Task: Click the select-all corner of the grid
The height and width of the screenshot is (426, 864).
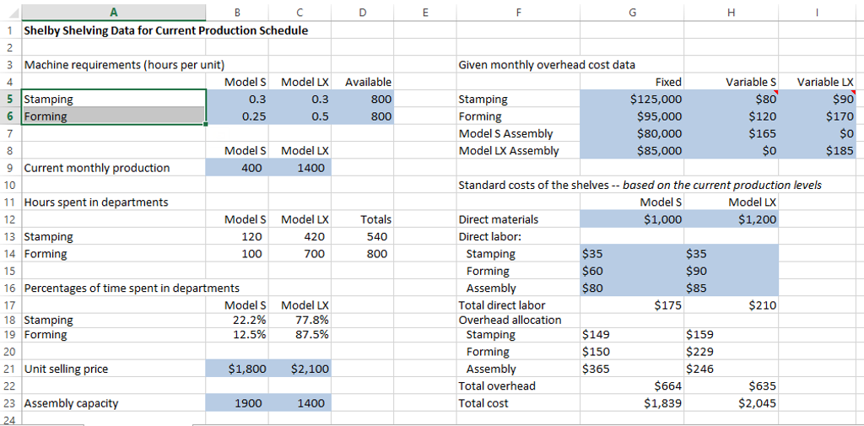Action: click(x=9, y=12)
